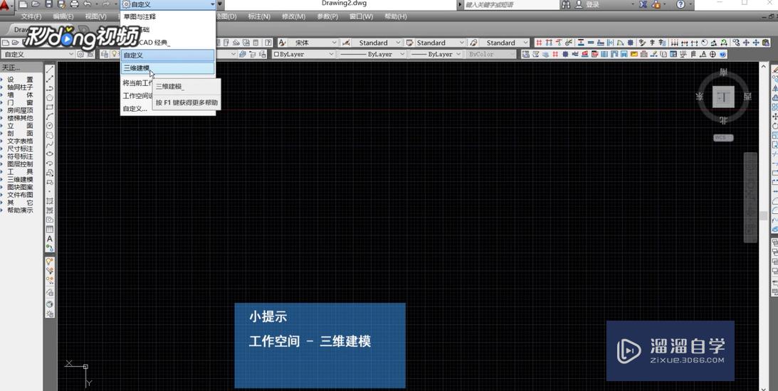Open the workspace dropdown showing 自定义 in title bar
The image size is (778, 391).
(168, 4)
